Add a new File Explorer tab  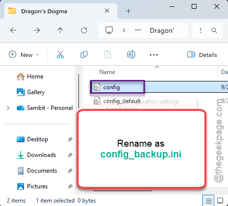pyautogui.click(x=129, y=11)
